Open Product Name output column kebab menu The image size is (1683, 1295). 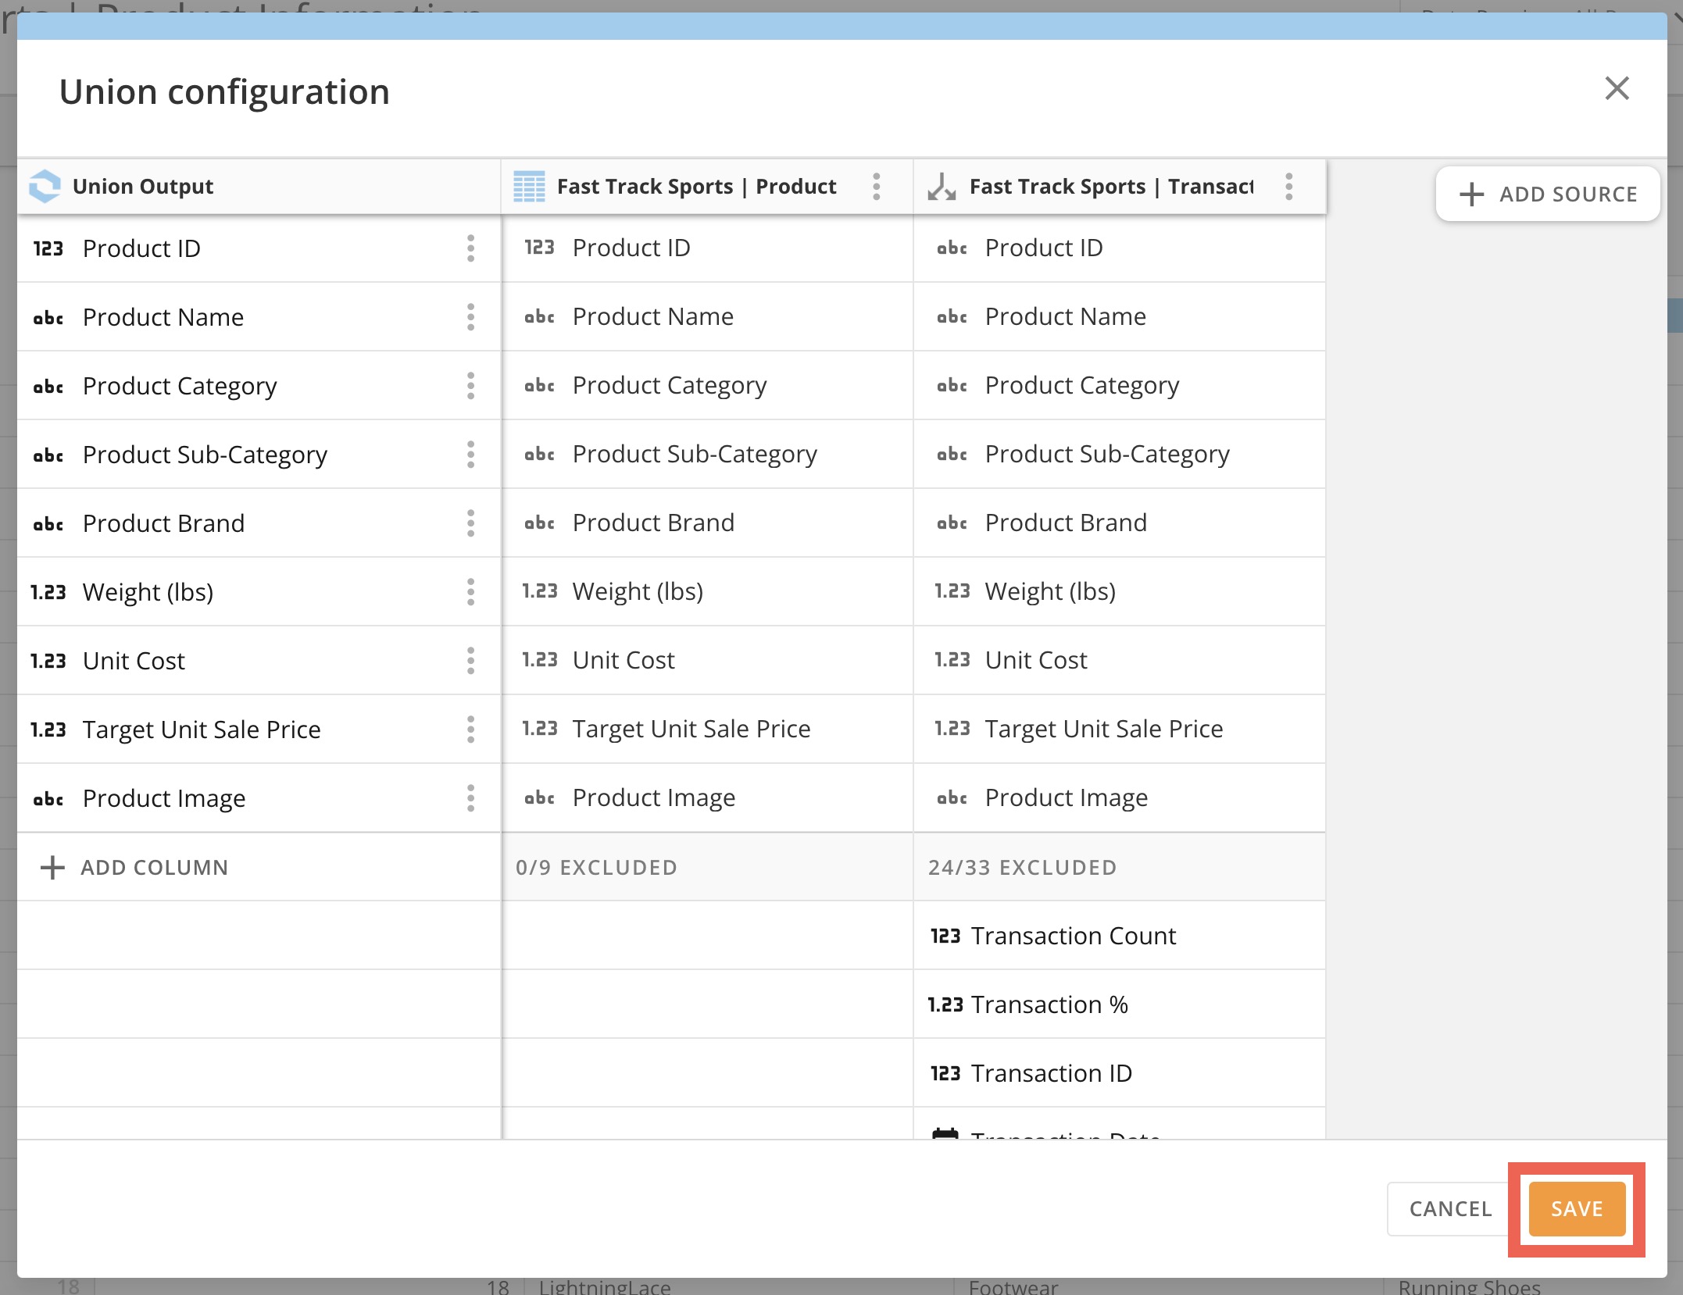[470, 317]
